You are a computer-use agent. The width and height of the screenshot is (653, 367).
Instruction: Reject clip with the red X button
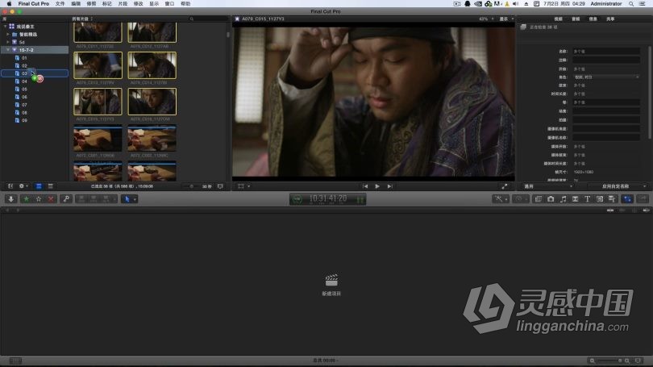tap(51, 199)
